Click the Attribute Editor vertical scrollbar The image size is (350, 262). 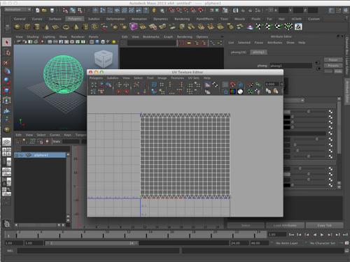[x=339, y=127]
